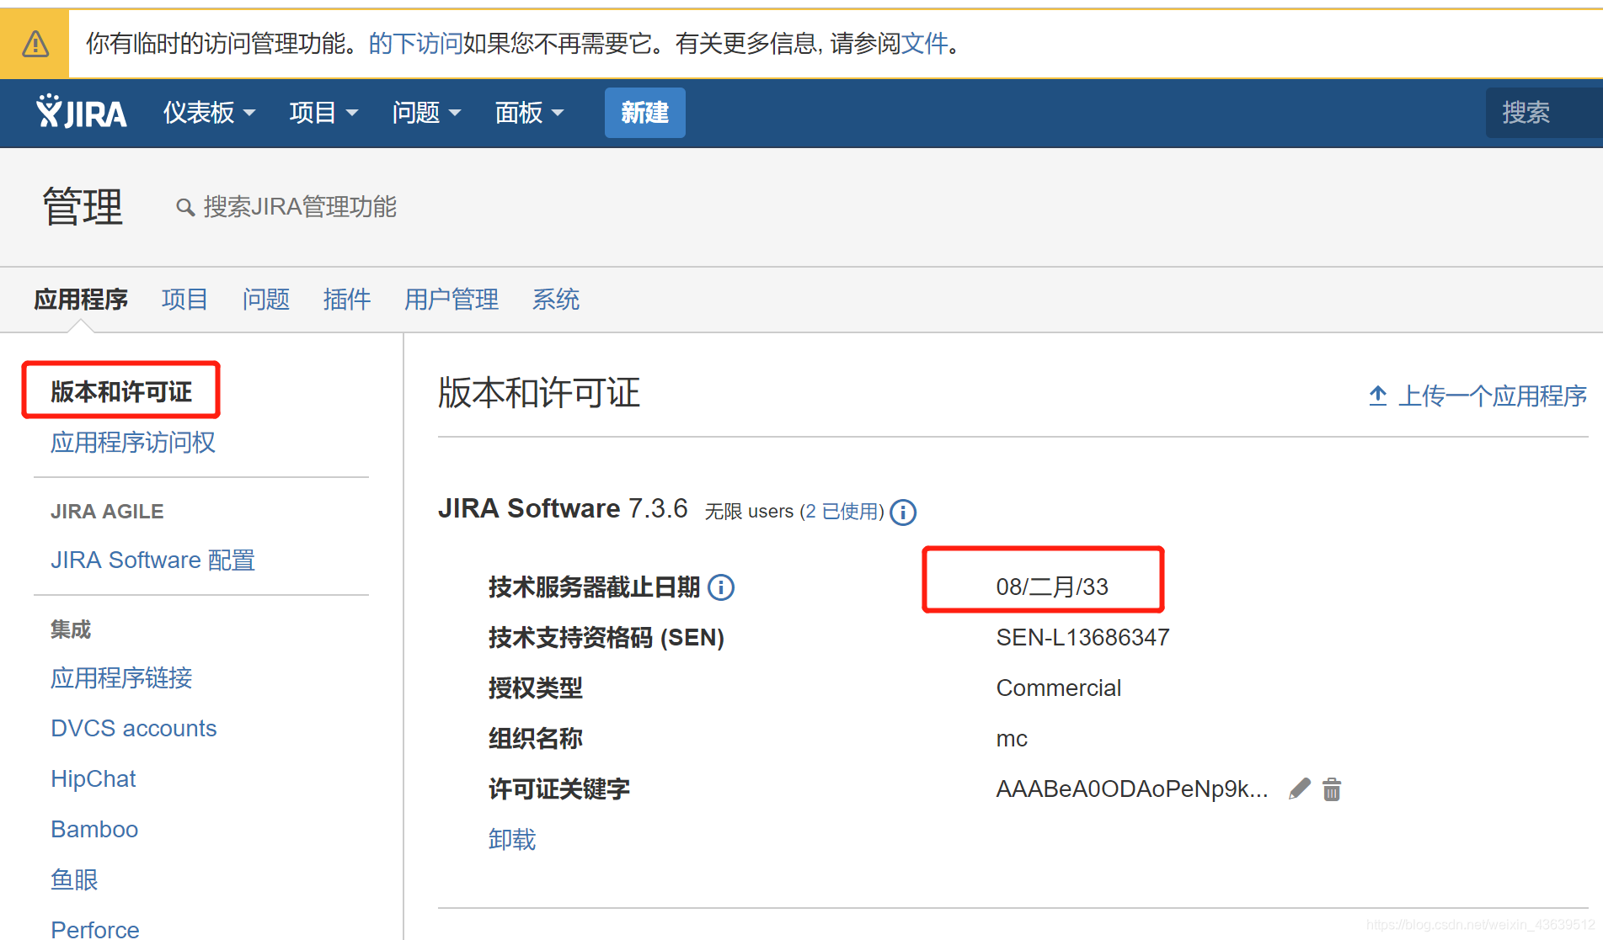Screen dimensions: 1603x940
Task: Click 上传一个应用程序 link
Action: [x=1492, y=396]
